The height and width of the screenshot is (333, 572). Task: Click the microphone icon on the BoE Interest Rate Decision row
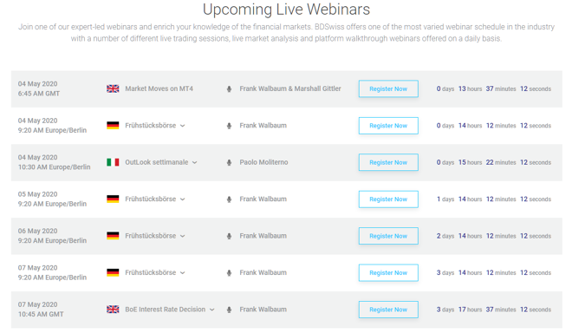pos(229,310)
